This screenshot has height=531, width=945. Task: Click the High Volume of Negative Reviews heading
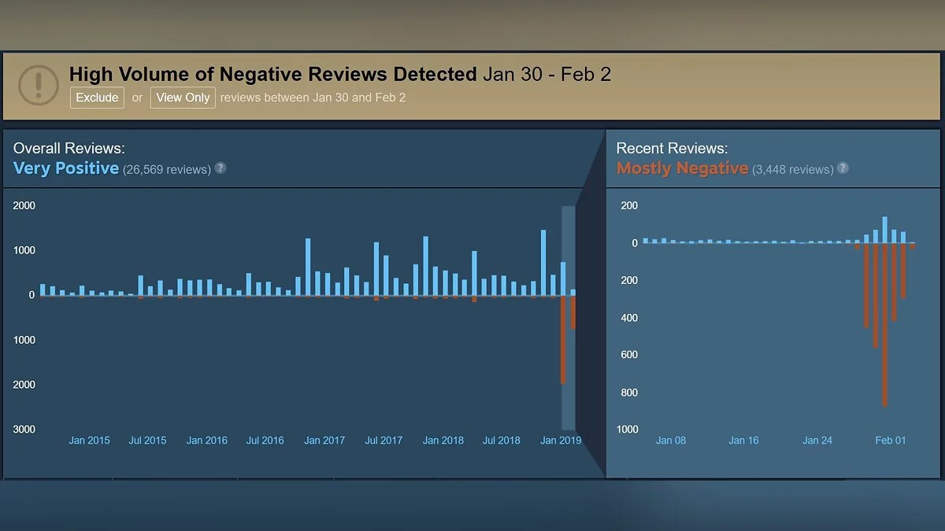click(273, 74)
